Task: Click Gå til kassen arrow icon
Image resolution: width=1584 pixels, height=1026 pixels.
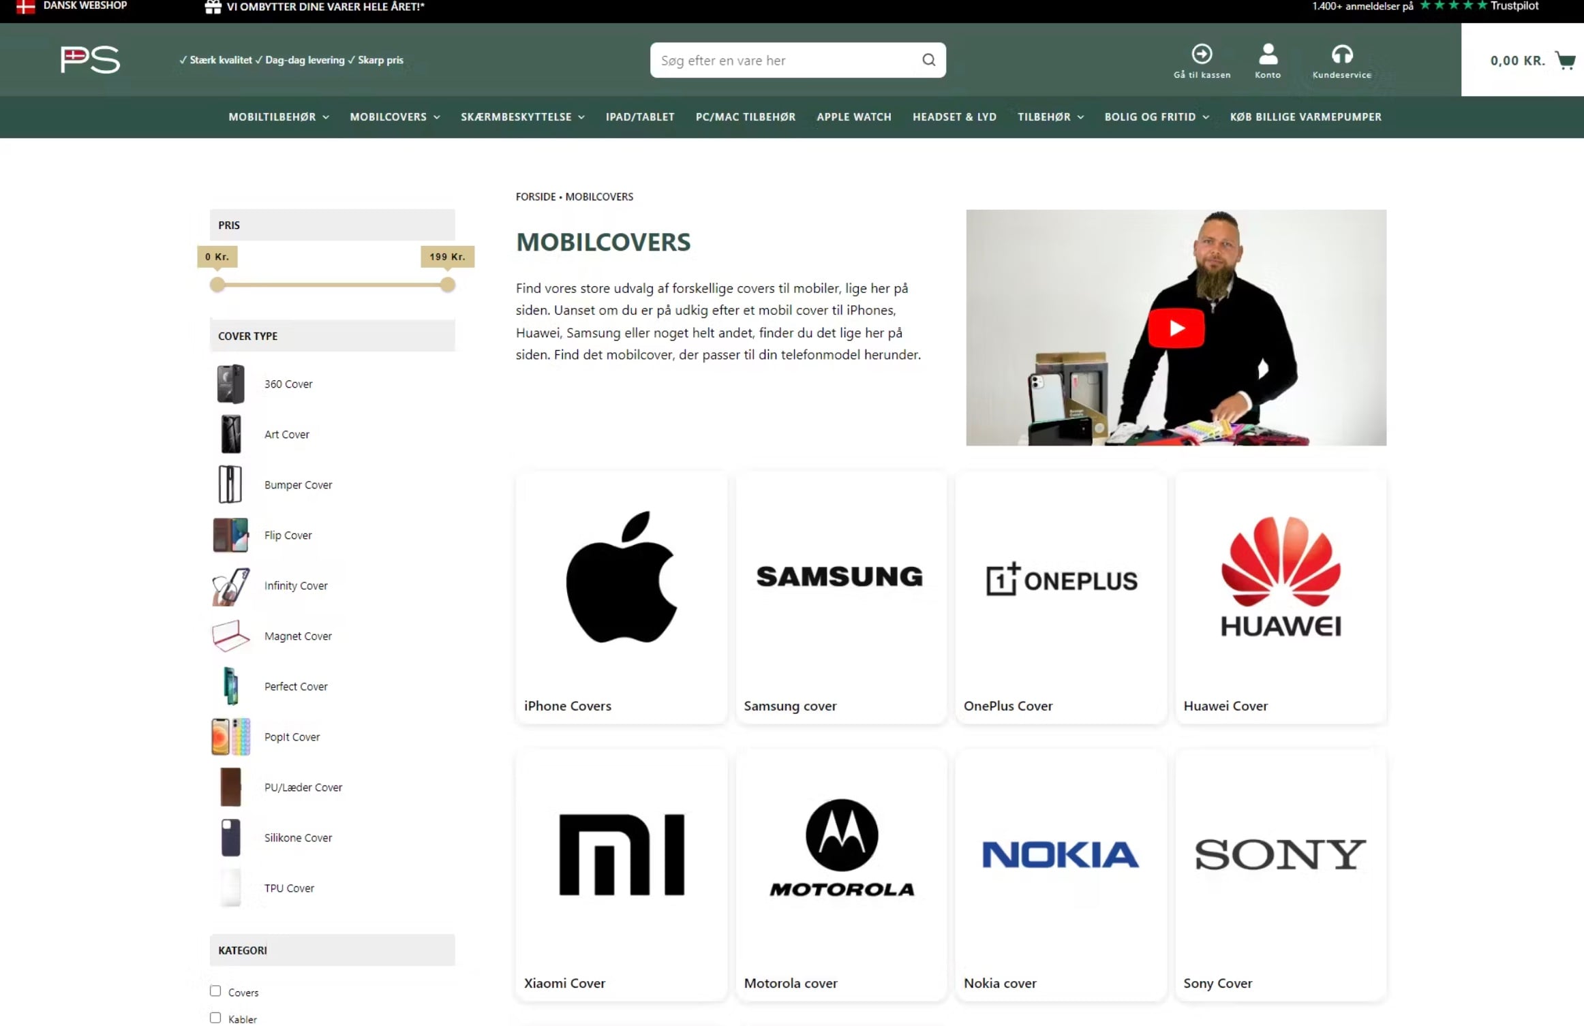Action: coord(1202,54)
